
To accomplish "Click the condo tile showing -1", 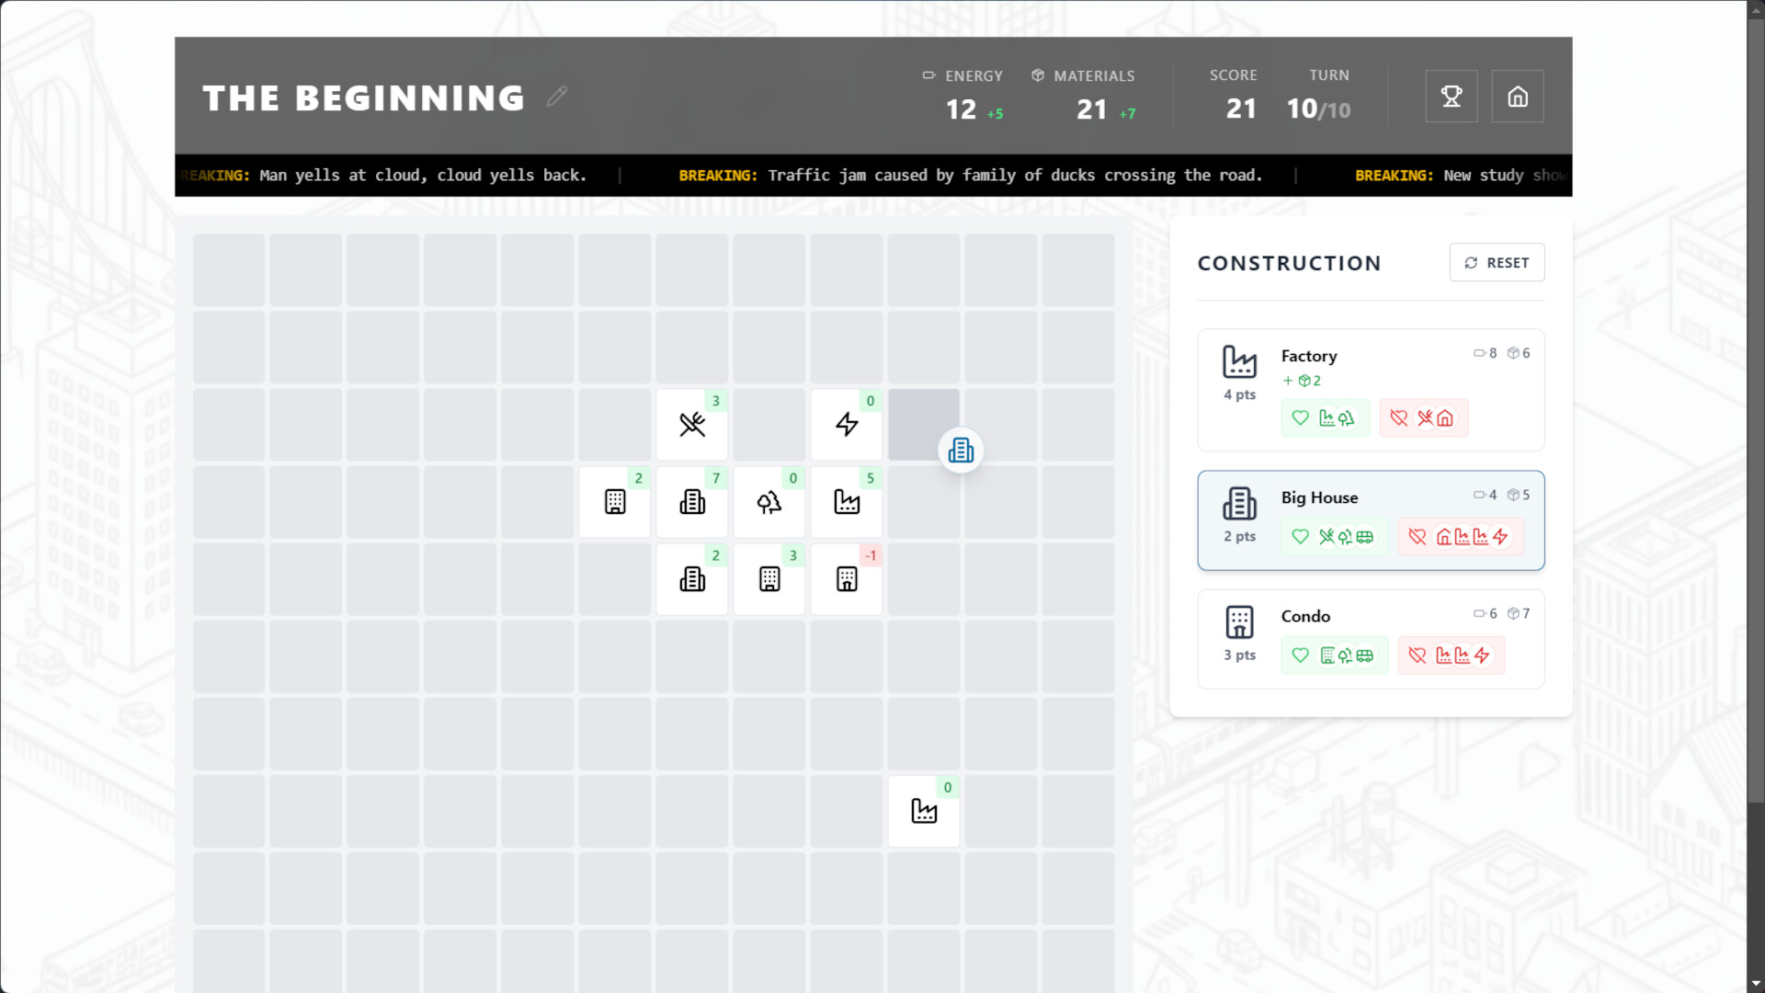I will click(846, 579).
